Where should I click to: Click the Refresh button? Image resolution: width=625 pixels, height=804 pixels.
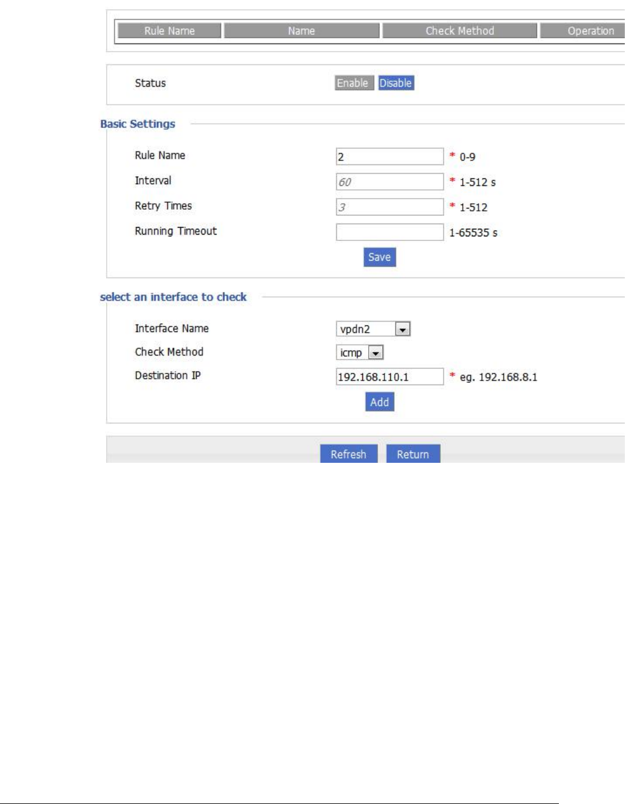(x=348, y=454)
